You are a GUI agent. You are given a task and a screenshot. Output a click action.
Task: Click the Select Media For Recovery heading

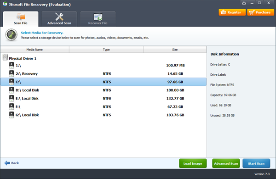click(x=42, y=33)
